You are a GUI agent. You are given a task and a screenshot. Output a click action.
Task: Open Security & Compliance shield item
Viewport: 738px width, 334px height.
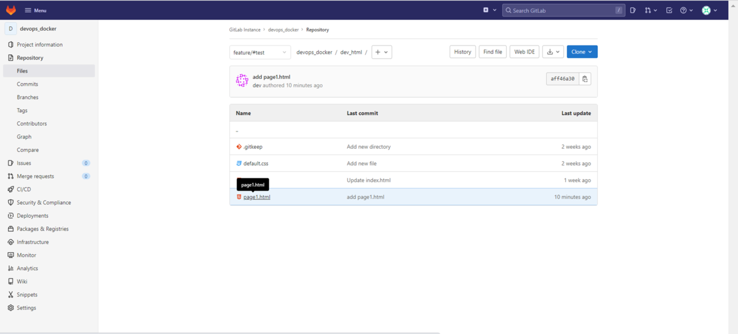click(43, 202)
